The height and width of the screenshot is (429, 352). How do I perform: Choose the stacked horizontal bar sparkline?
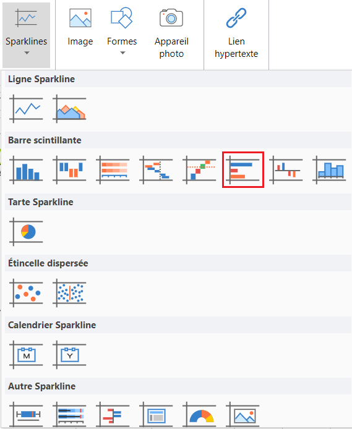[113, 170]
